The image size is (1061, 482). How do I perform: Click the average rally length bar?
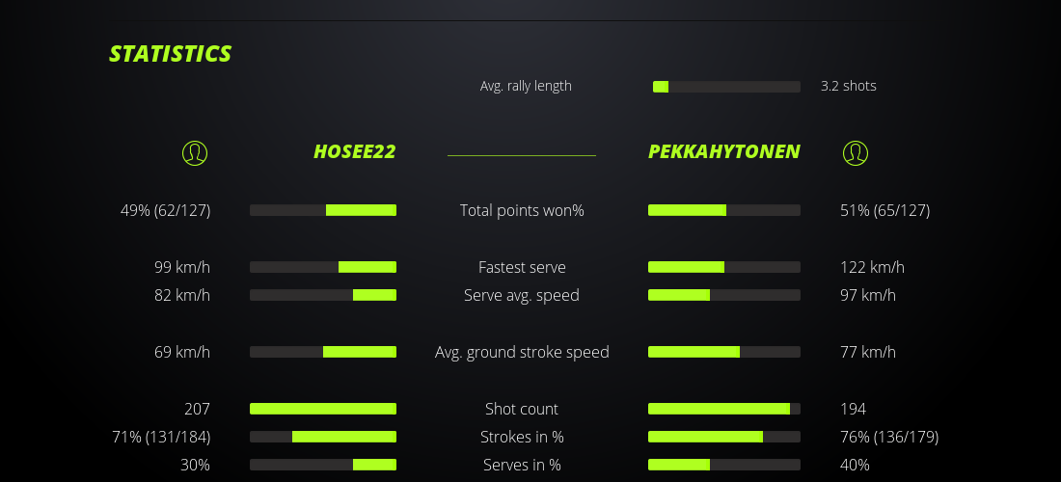(x=726, y=87)
